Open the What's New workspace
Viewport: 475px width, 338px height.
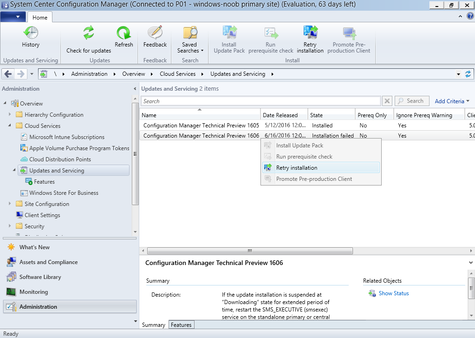pyautogui.click(x=70, y=247)
